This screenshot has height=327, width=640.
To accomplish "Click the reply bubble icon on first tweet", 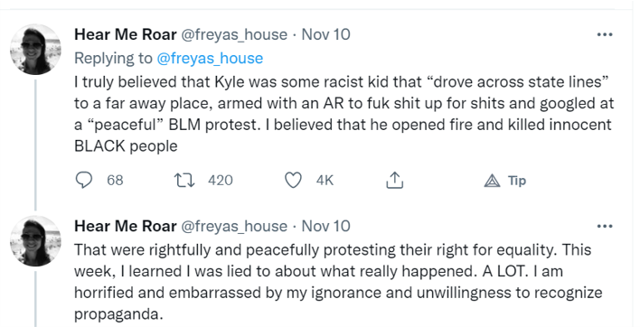I will (84, 181).
